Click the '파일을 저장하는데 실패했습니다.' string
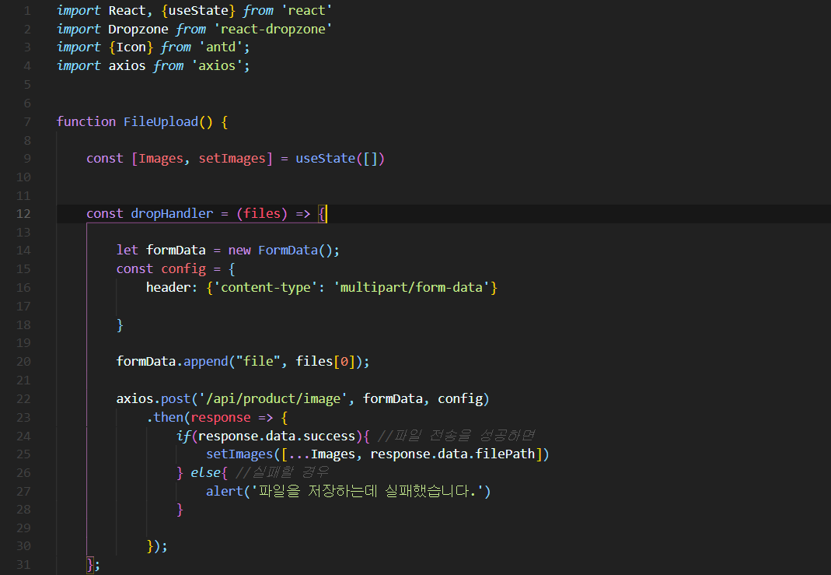 367,491
